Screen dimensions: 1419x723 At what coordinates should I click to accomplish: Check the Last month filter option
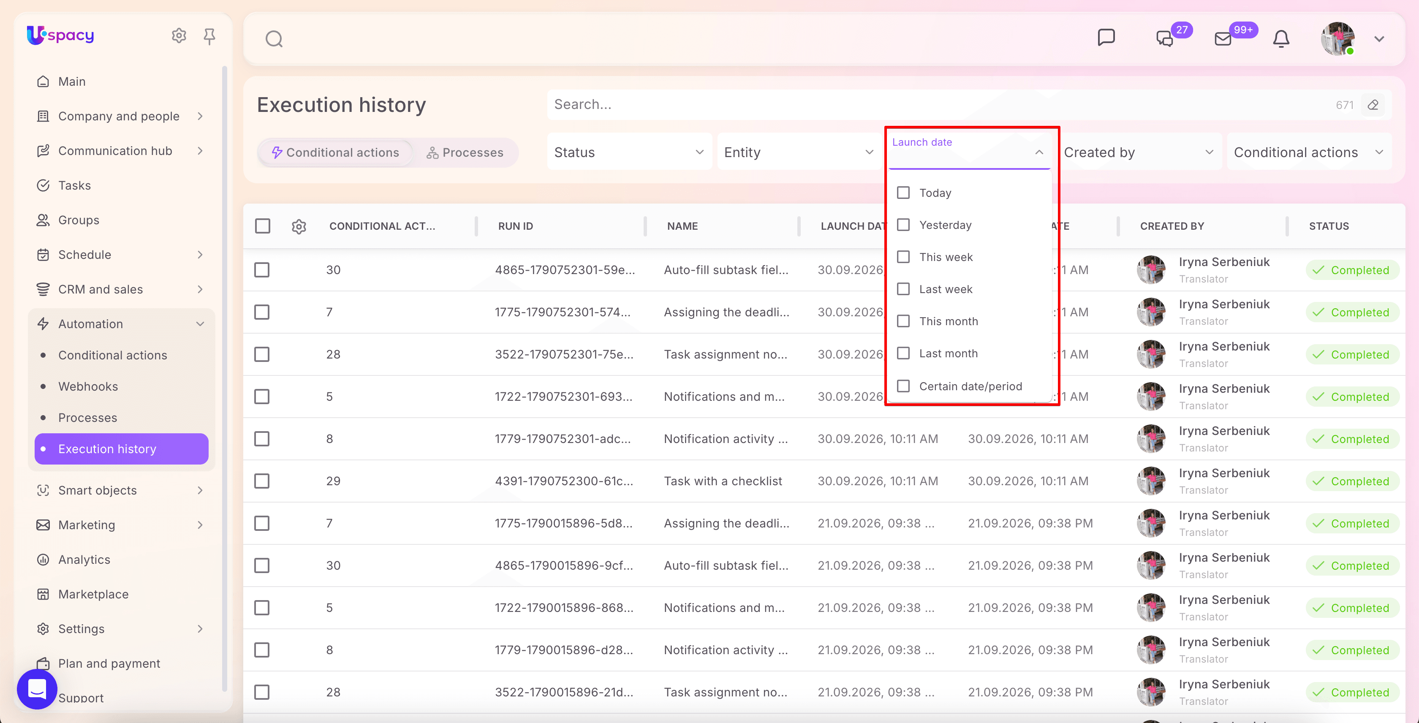point(903,353)
